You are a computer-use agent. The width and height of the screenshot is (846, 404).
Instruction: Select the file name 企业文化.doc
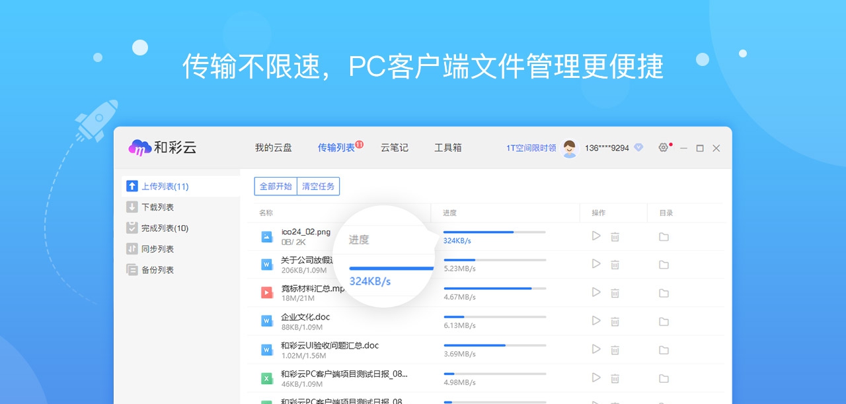[x=305, y=317]
